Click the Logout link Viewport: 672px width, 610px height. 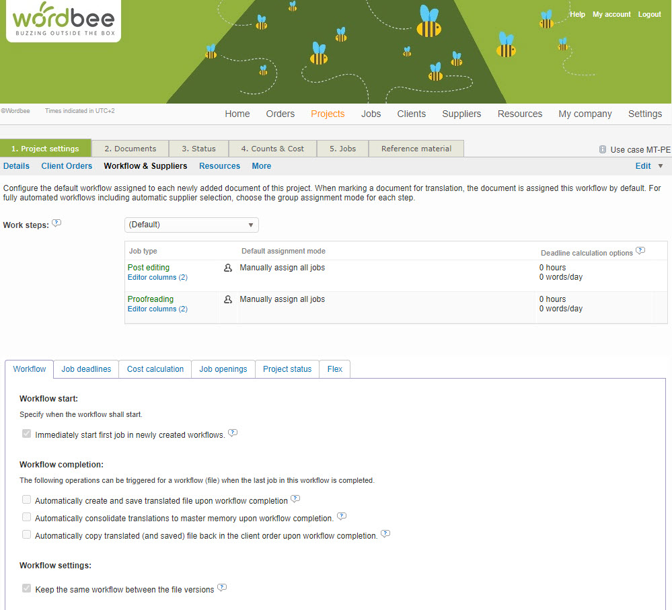(649, 15)
